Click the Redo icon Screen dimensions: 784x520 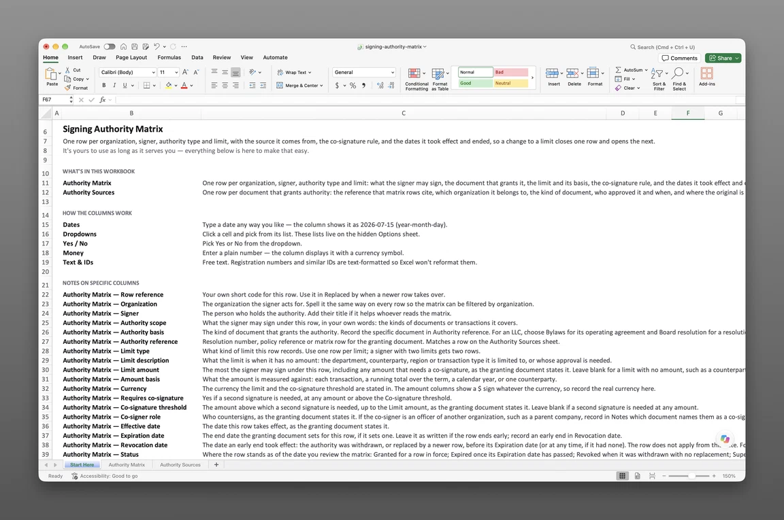(x=173, y=46)
